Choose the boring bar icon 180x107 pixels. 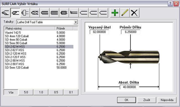pyautogui.click(x=74, y=13)
